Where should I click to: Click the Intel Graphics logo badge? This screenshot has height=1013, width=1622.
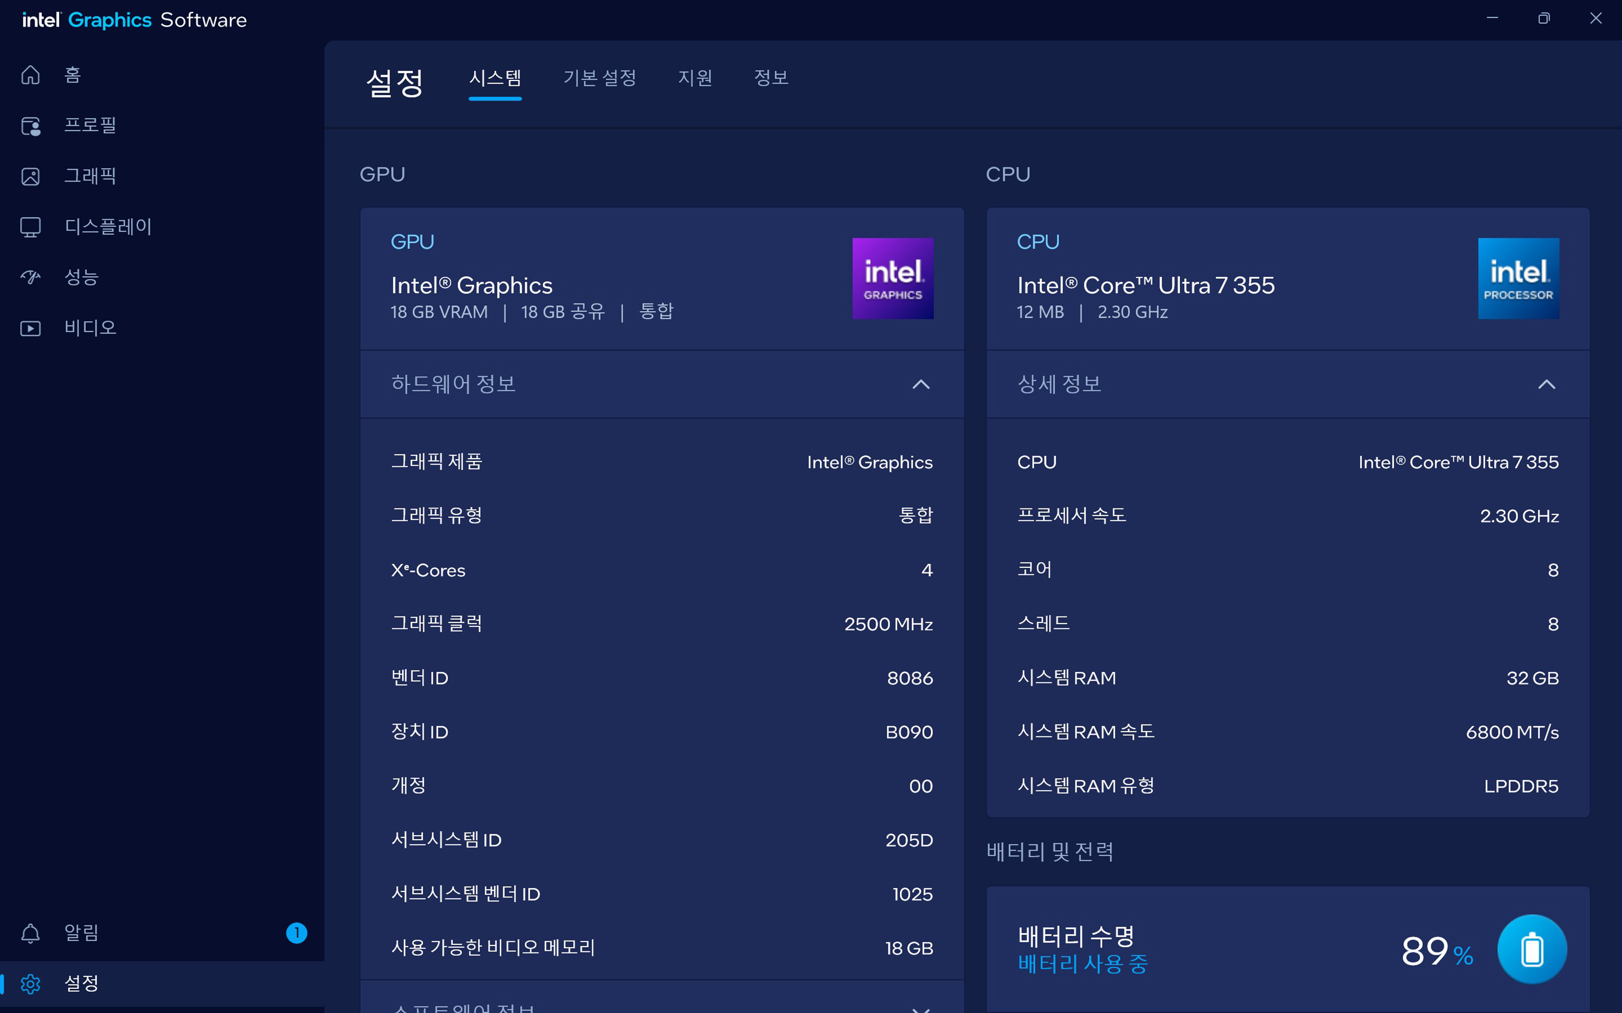click(x=893, y=278)
